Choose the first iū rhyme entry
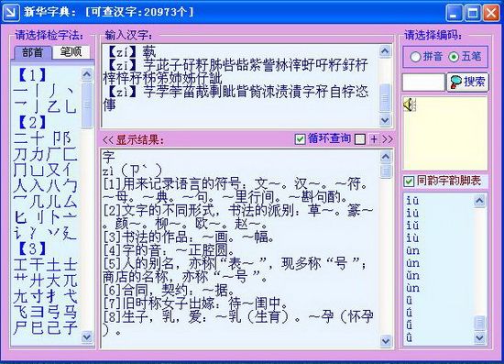Screen dimensions: 504x364 [x=412, y=201]
